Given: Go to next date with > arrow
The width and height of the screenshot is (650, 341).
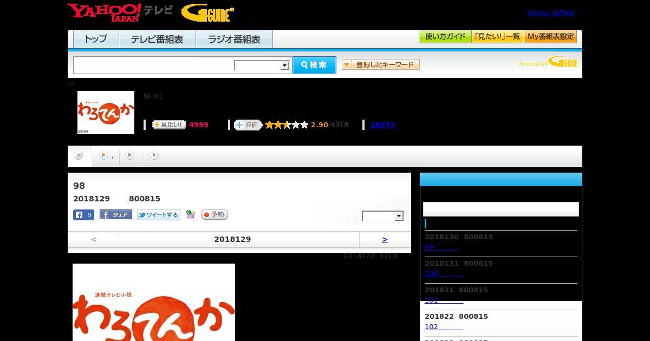Looking at the screenshot, I should point(385,239).
